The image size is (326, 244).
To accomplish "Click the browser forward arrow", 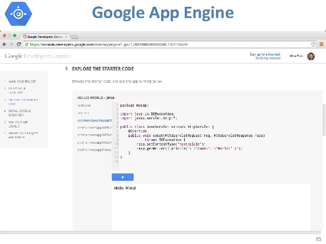I will 11,44.
